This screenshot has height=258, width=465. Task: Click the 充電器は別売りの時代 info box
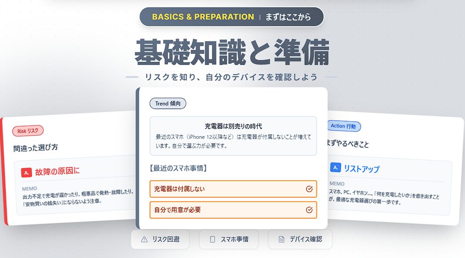click(233, 136)
